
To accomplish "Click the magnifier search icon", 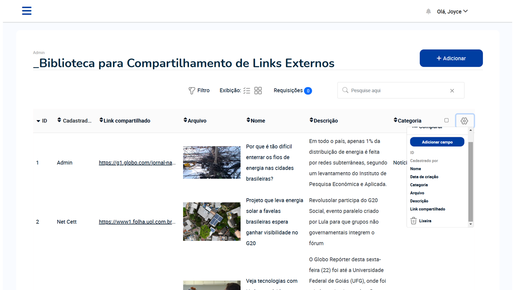I will [345, 90].
